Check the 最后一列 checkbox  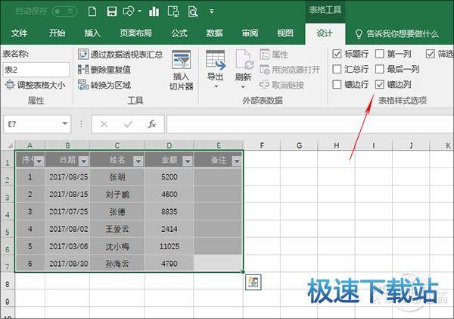(x=380, y=69)
